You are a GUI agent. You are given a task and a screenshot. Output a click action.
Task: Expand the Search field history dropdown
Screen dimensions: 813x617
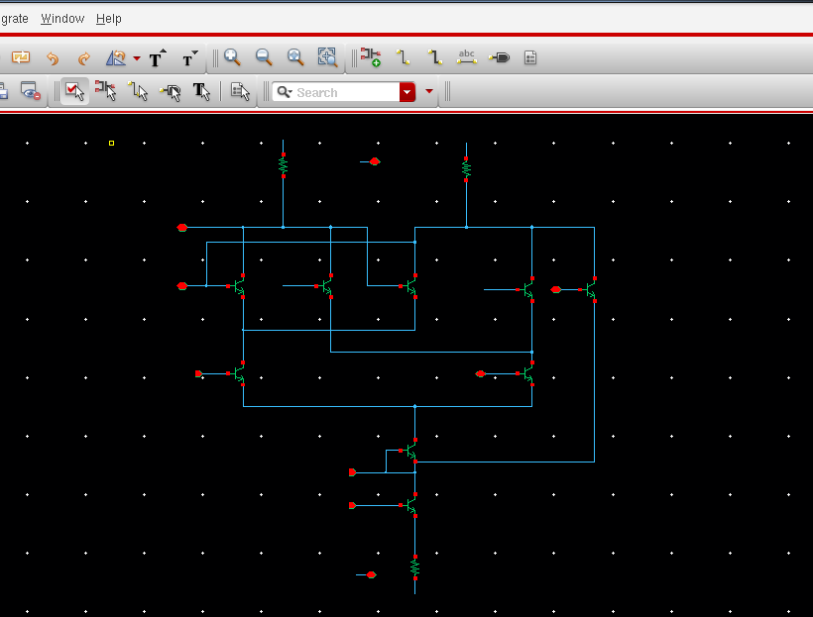pos(406,92)
